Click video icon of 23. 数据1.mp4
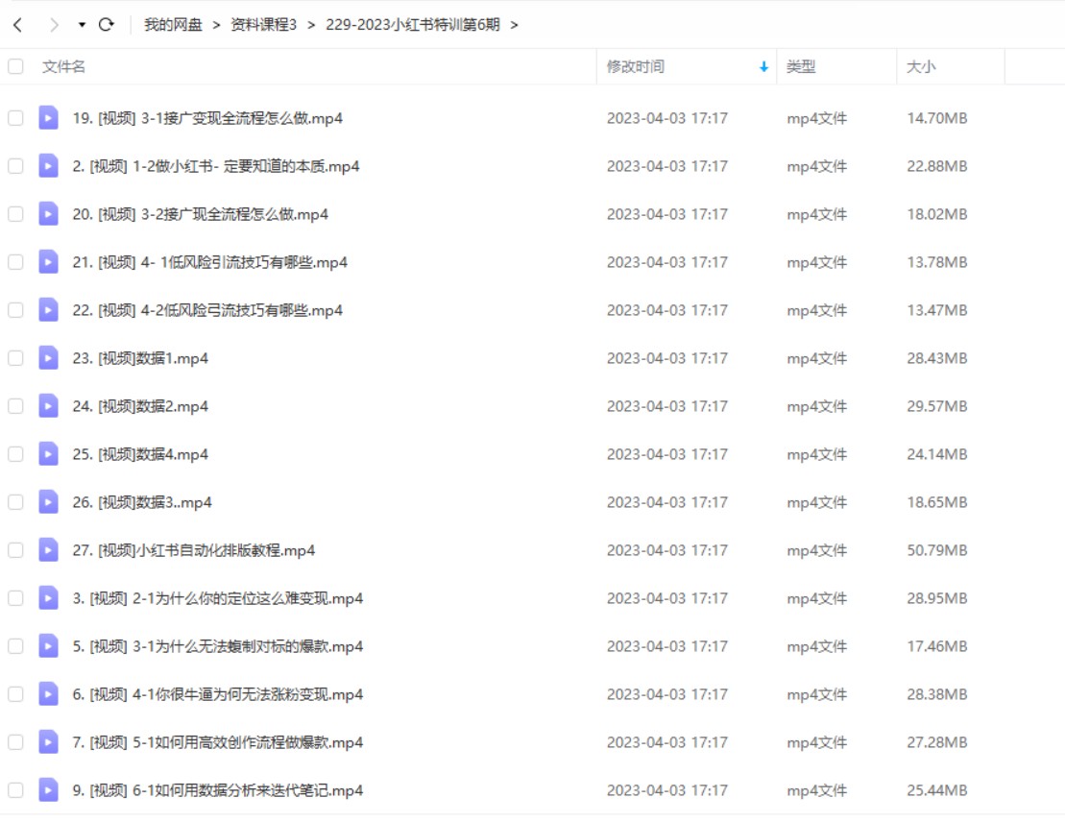Image resolution: width=1065 pixels, height=822 pixels. pos(48,357)
